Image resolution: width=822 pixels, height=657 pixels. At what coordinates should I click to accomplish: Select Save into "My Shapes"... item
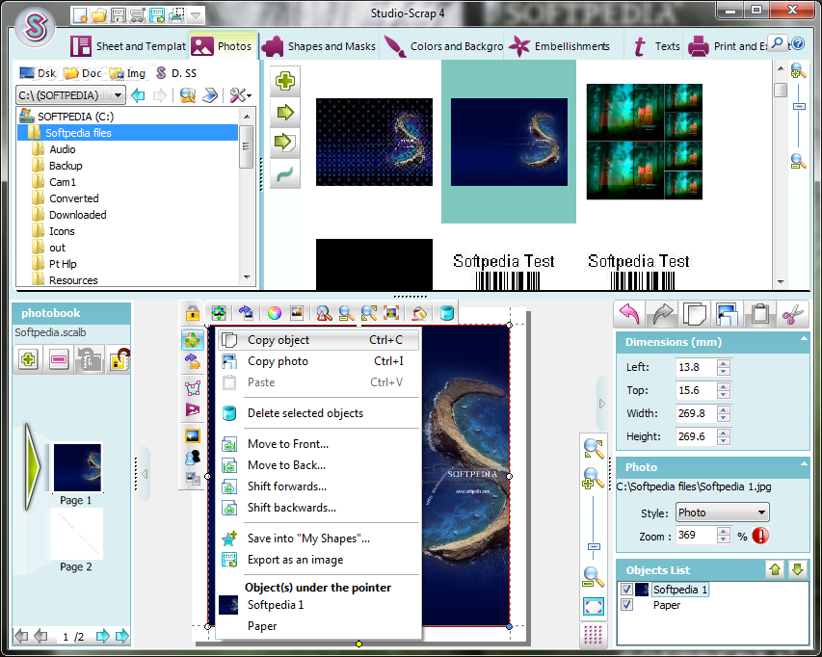click(x=318, y=539)
